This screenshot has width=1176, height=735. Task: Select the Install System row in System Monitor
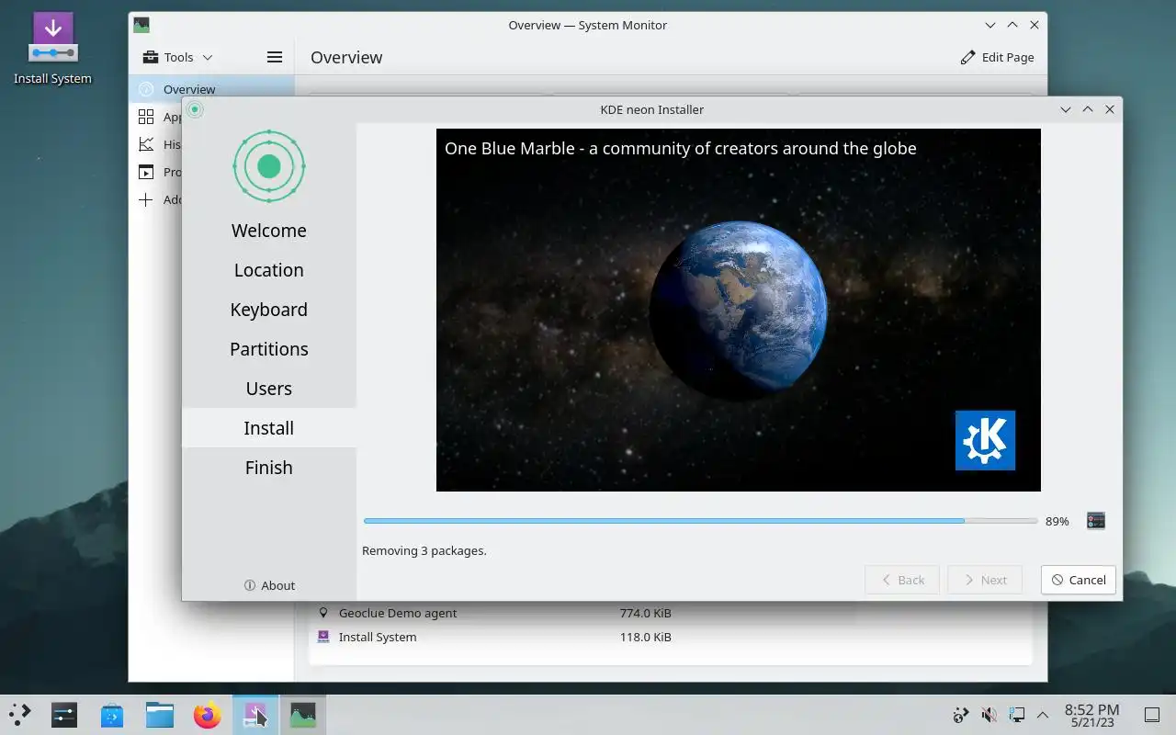point(671,637)
